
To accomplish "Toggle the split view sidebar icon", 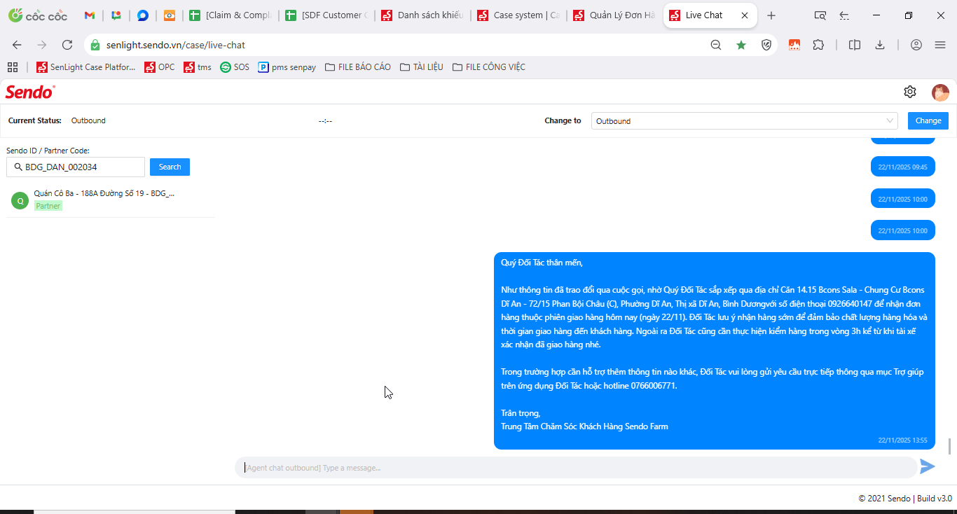I will [x=855, y=45].
